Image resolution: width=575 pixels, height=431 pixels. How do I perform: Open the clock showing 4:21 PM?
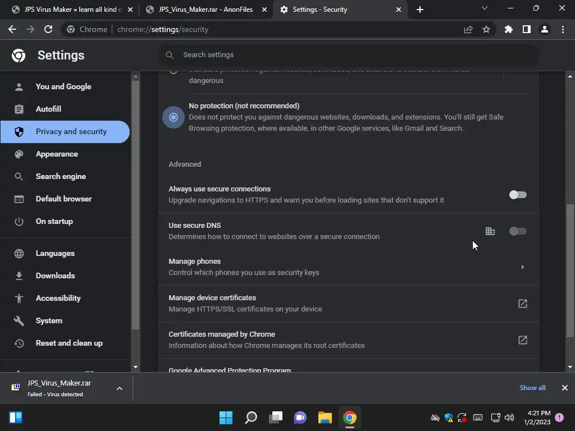coord(537,418)
